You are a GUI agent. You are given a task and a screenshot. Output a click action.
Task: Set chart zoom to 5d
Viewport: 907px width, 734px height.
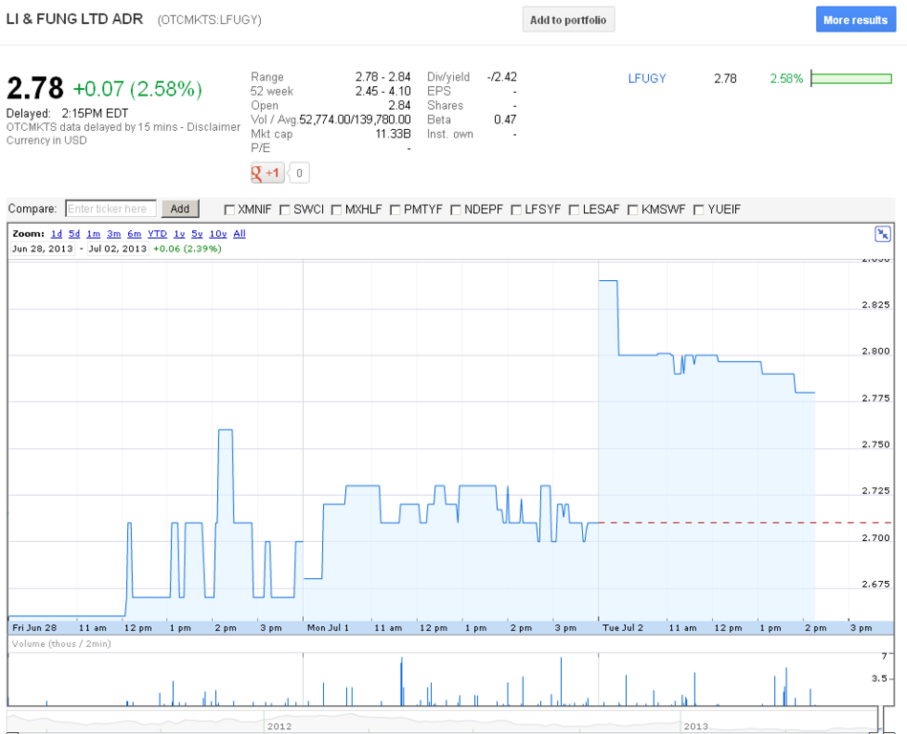click(x=74, y=234)
